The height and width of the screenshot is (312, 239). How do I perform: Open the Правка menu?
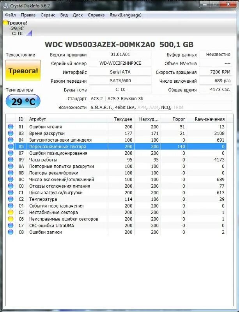pos(28,15)
